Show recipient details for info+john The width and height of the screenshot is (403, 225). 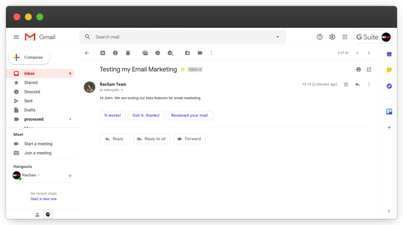coord(123,90)
